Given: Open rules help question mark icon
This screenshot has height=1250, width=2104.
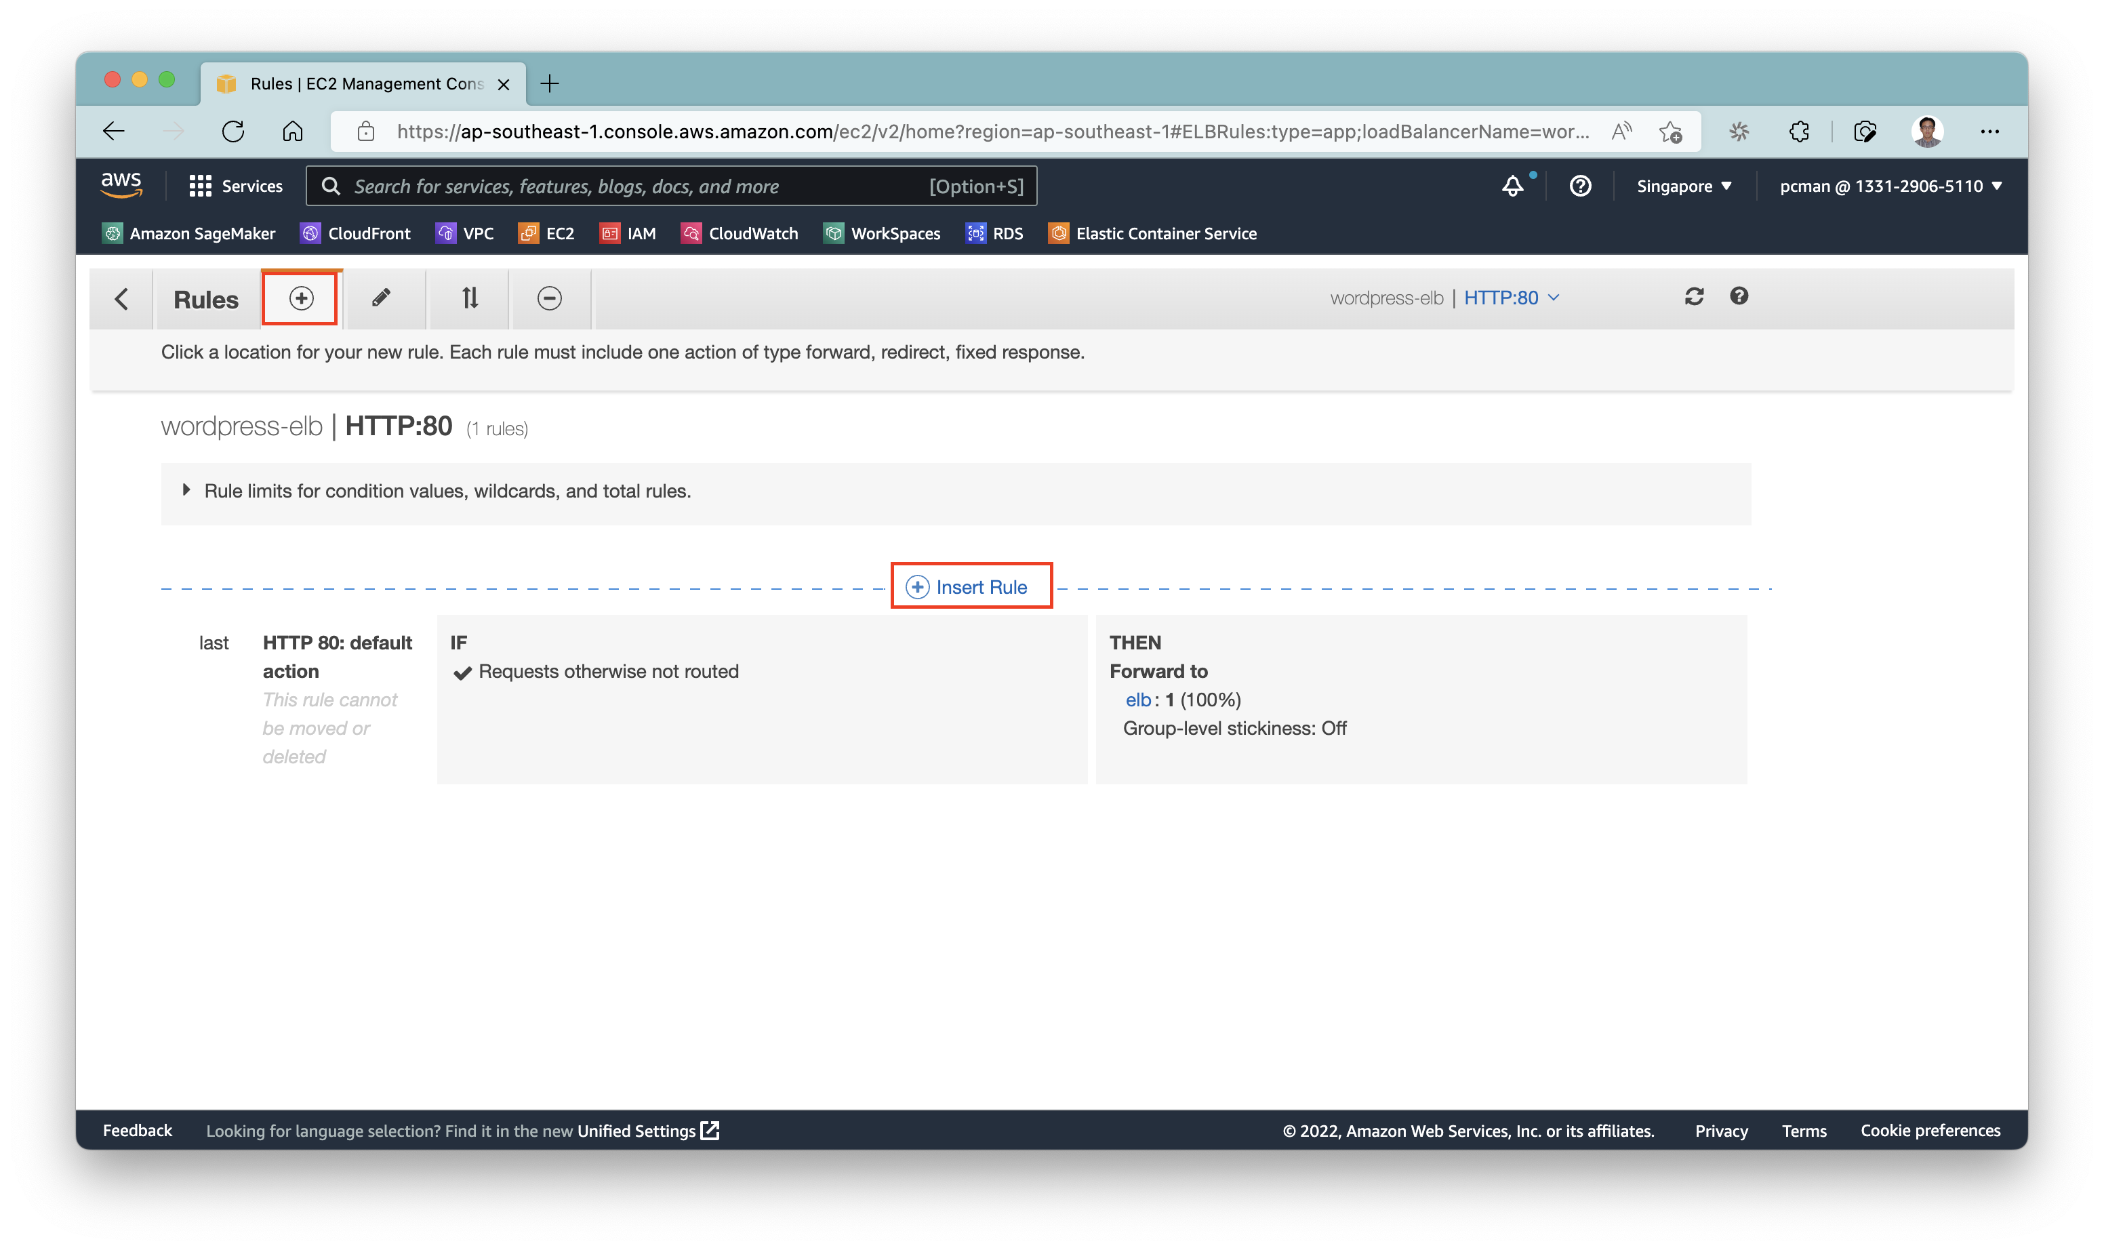Looking at the screenshot, I should click(1739, 296).
